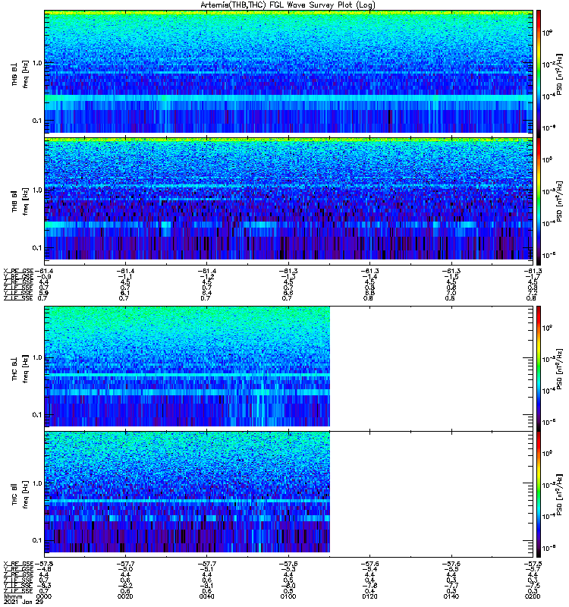This screenshot has height=607, width=569.
Task: Click the time label 0000
Action: 44,596
